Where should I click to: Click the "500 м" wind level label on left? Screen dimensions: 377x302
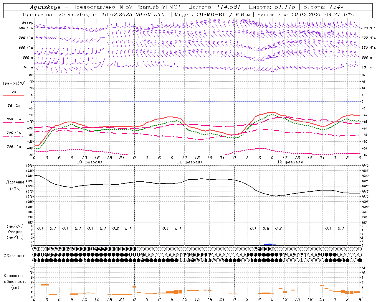(x=28, y=58)
